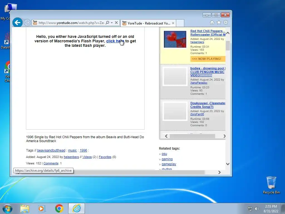Open Google Chrome from the taskbar
285x214 pixels.
[x=59, y=208]
